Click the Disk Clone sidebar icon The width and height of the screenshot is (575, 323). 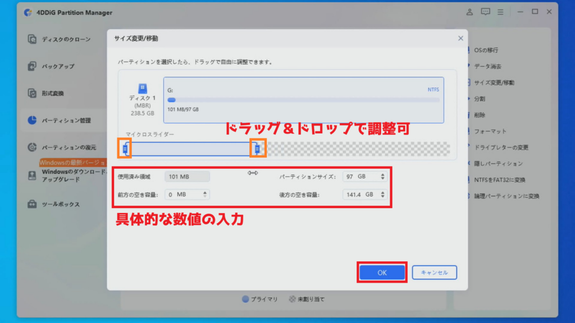(x=33, y=39)
